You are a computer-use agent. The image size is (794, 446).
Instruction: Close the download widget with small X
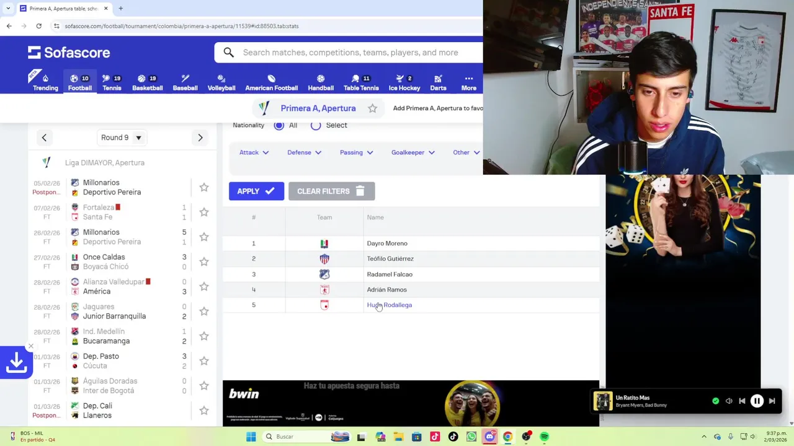[x=30, y=346]
